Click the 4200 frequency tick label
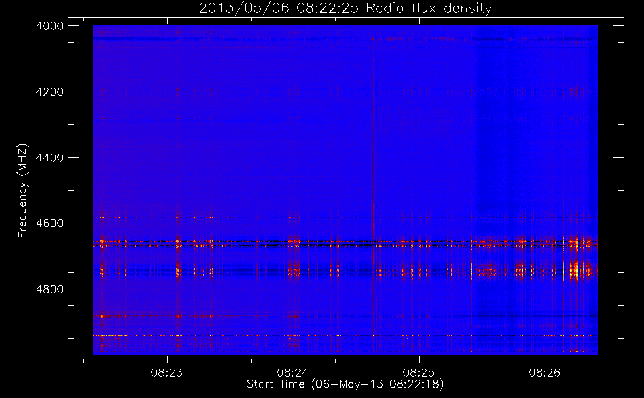 pos(50,92)
